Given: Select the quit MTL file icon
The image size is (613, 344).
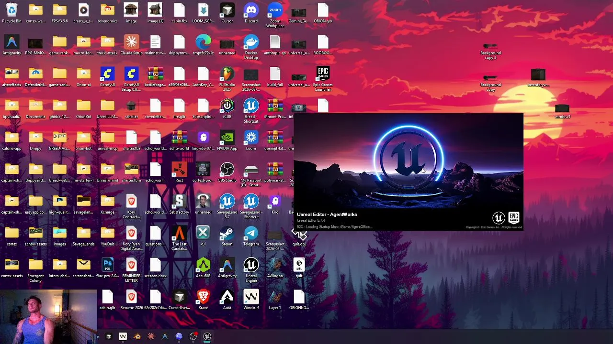Looking at the screenshot, I should [x=299, y=269].
